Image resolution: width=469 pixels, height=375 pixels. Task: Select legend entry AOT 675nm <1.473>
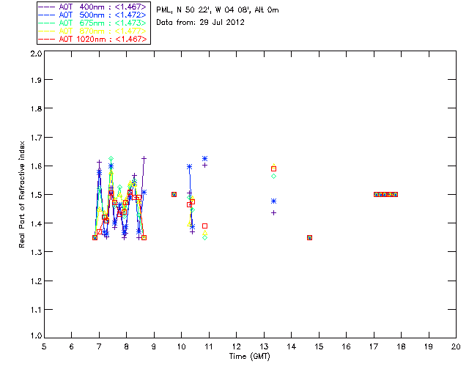click(x=93, y=23)
